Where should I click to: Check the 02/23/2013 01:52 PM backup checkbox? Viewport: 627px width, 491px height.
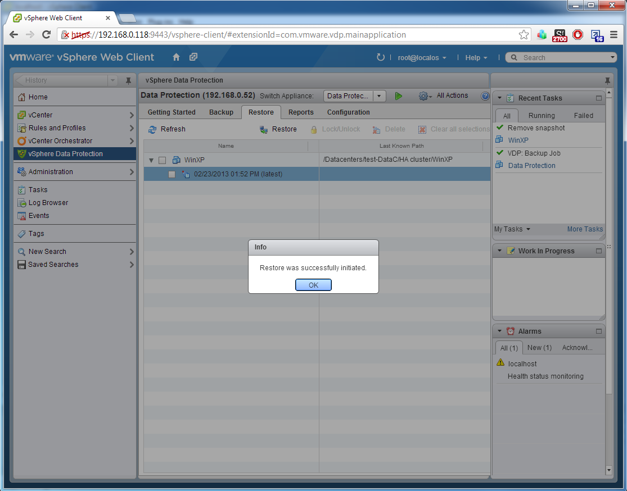172,175
